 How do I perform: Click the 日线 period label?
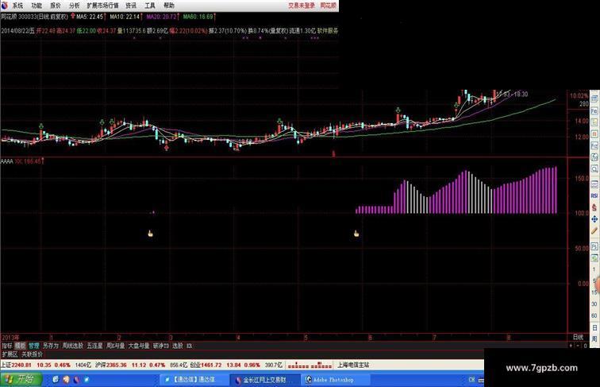tap(578, 337)
